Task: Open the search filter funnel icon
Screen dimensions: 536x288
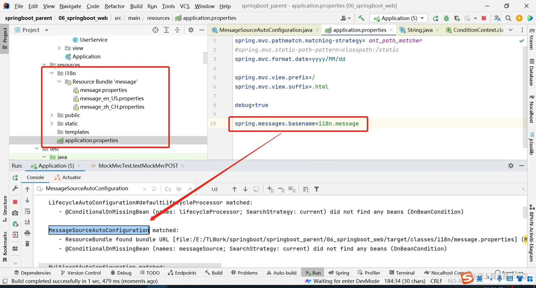Action: click(317, 189)
